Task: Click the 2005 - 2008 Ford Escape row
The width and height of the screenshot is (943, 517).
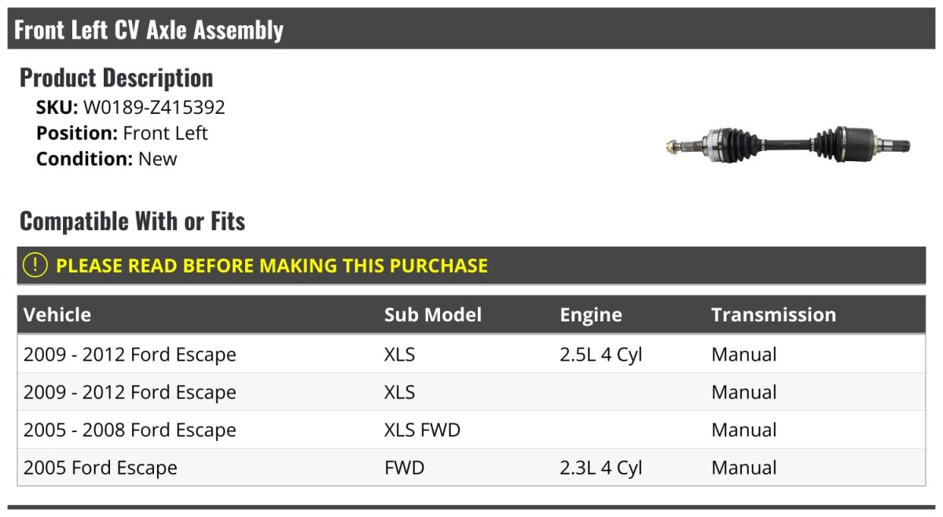Action: pyautogui.click(x=130, y=430)
